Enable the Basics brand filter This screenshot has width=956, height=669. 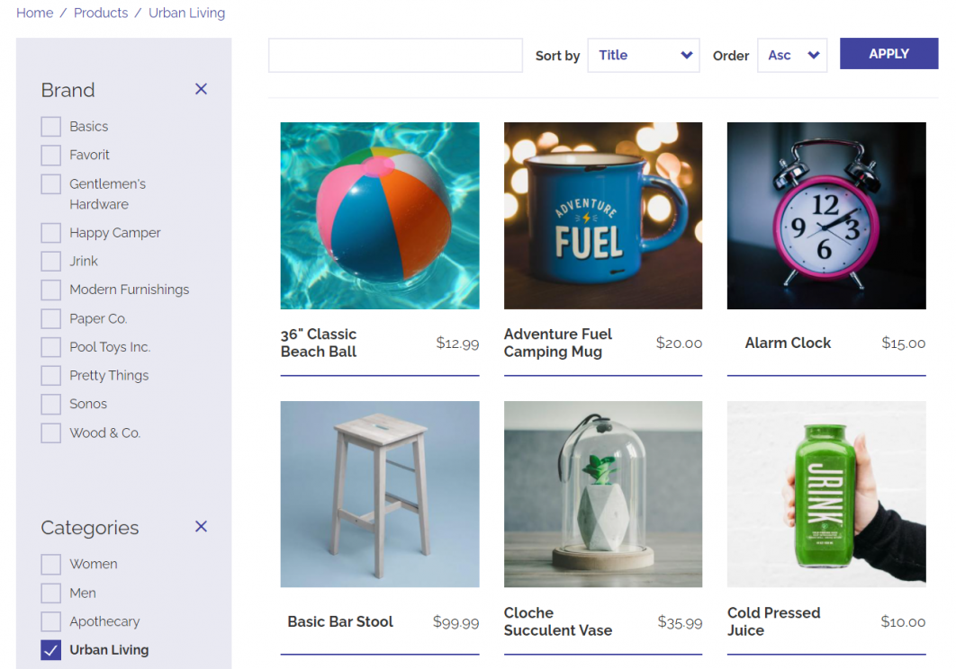point(50,126)
